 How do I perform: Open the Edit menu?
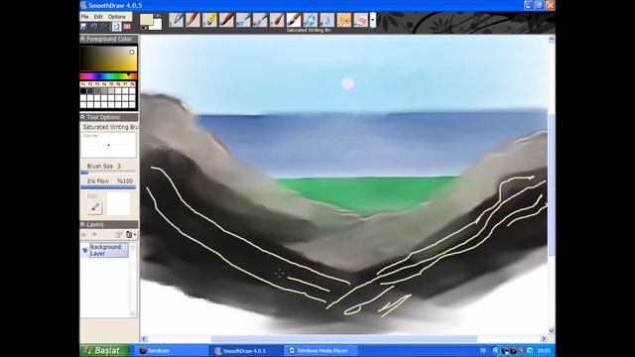point(98,17)
